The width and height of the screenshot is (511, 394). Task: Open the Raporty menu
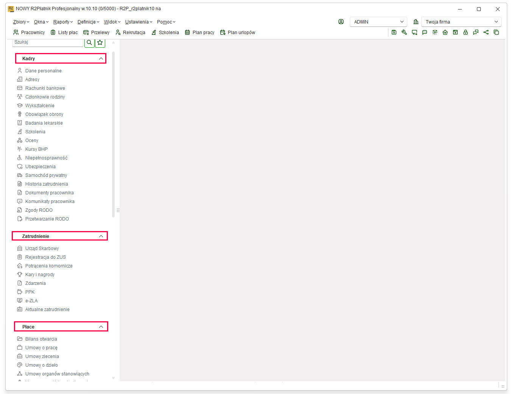63,22
